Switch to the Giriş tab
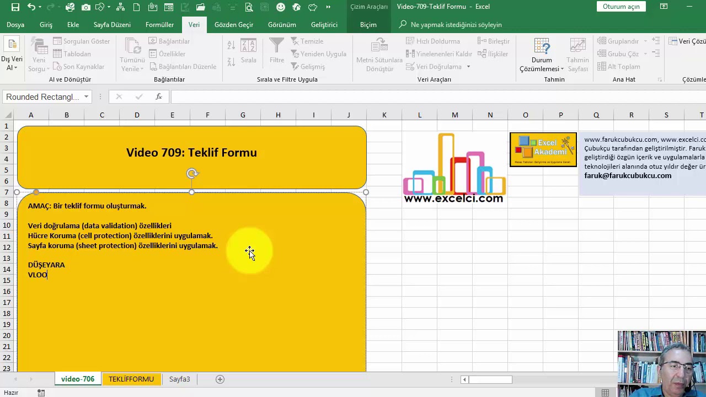This screenshot has height=397, width=706. pos(46,25)
